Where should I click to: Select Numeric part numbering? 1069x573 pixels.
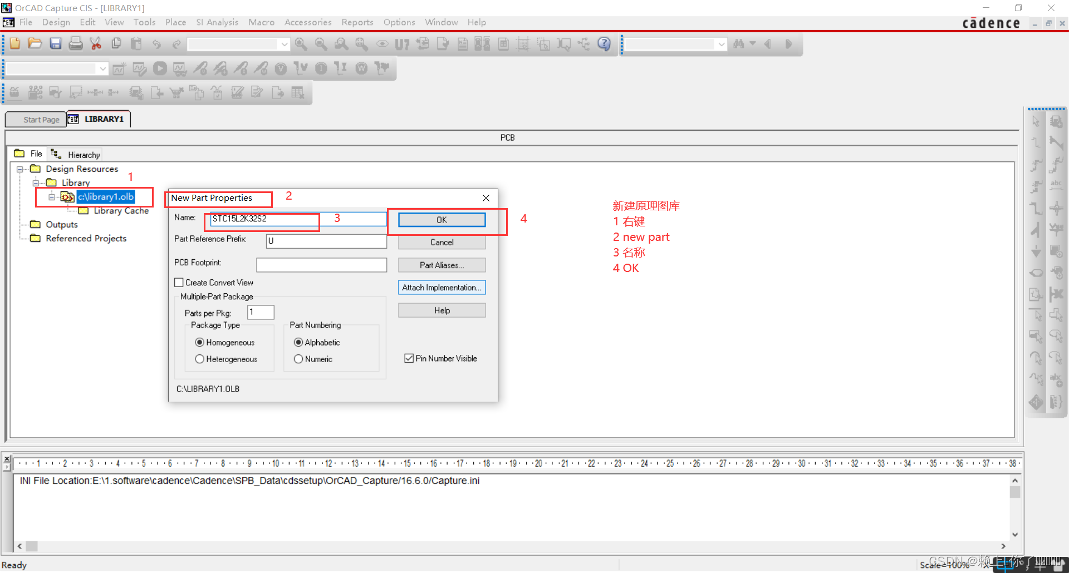[x=298, y=359]
